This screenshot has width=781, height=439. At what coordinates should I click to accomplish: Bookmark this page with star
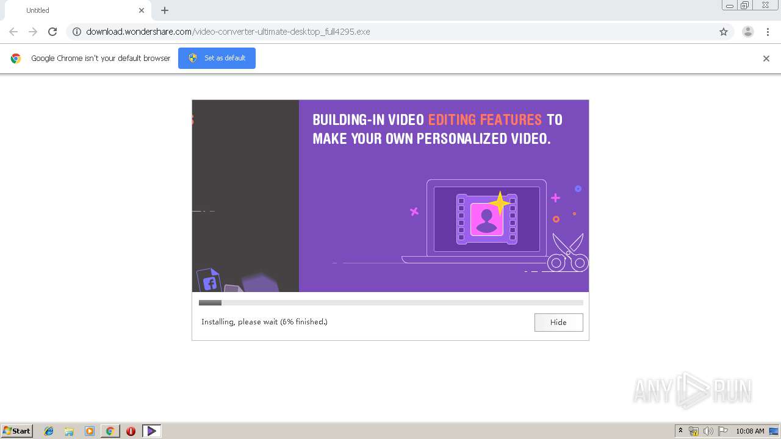(724, 32)
